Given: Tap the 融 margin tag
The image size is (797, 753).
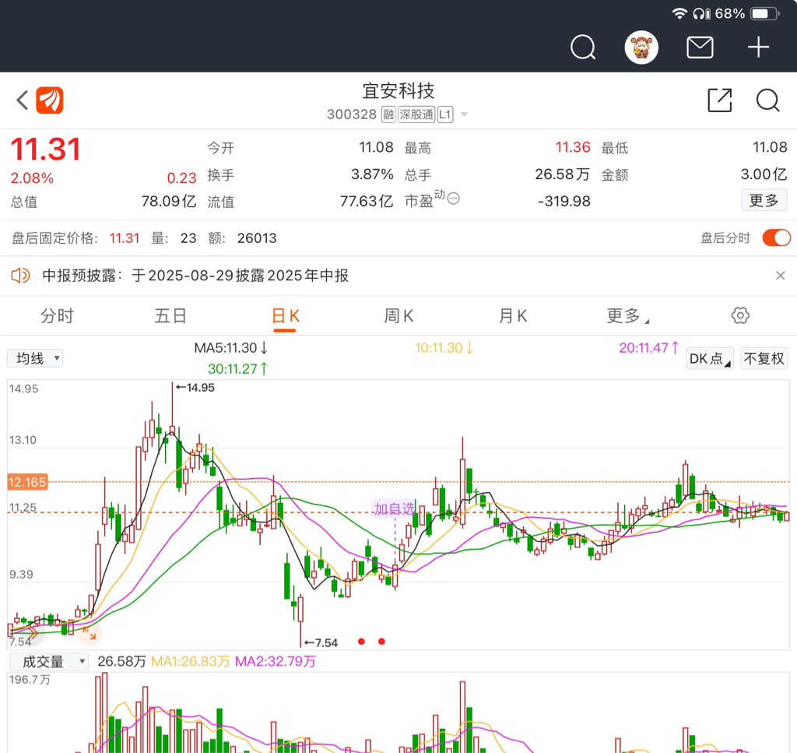Looking at the screenshot, I should tap(388, 114).
